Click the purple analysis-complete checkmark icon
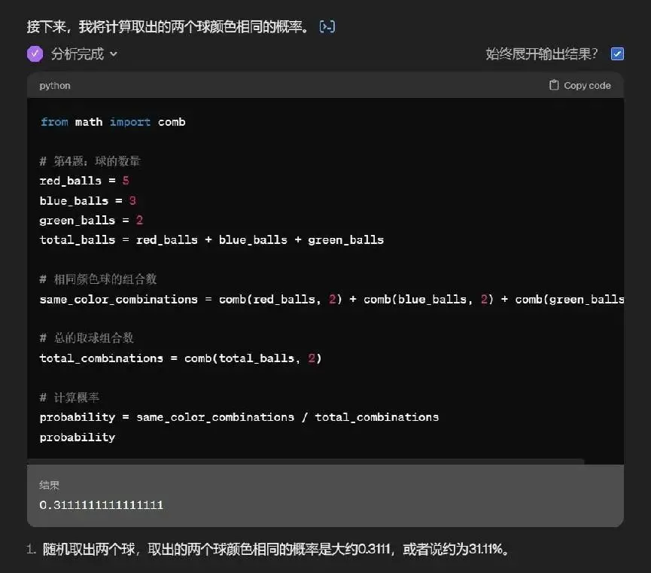The image size is (651, 573). [x=35, y=53]
